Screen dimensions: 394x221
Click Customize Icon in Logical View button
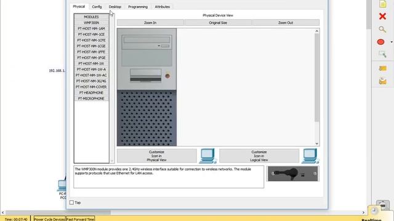(259, 156)
